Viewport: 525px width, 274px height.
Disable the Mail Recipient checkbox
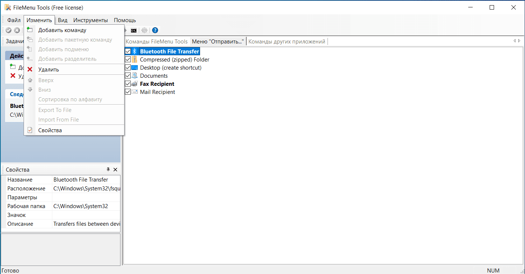[x=128, y=92]
